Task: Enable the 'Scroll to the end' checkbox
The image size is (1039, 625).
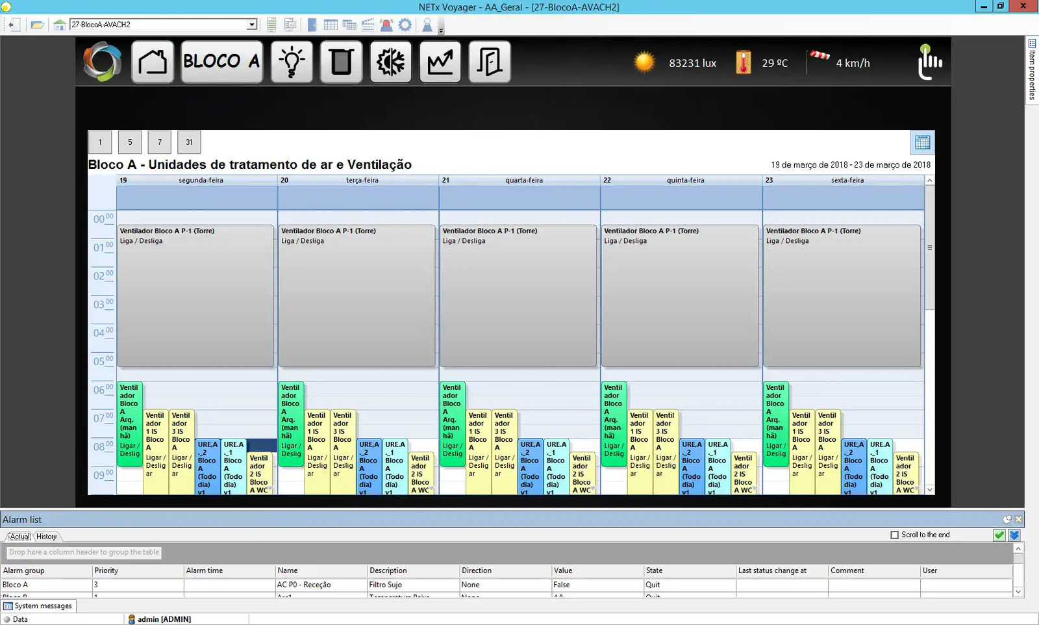Action: [894, 535]
